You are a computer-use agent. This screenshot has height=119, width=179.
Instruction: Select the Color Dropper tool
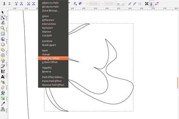3,104
